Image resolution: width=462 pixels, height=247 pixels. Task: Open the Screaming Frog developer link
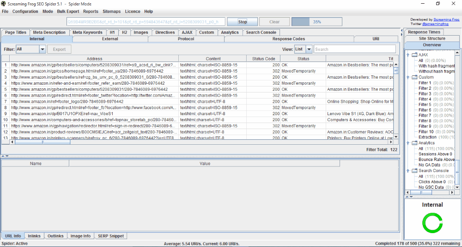tap(446, 19)
